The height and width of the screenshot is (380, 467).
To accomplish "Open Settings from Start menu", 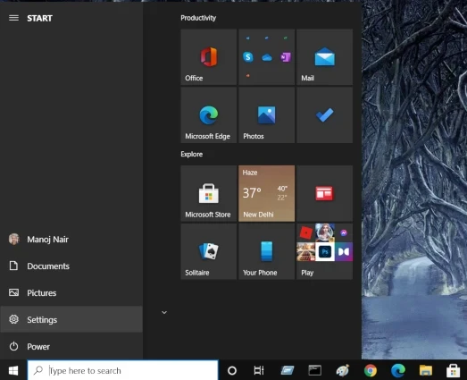I will coord(71,319).
